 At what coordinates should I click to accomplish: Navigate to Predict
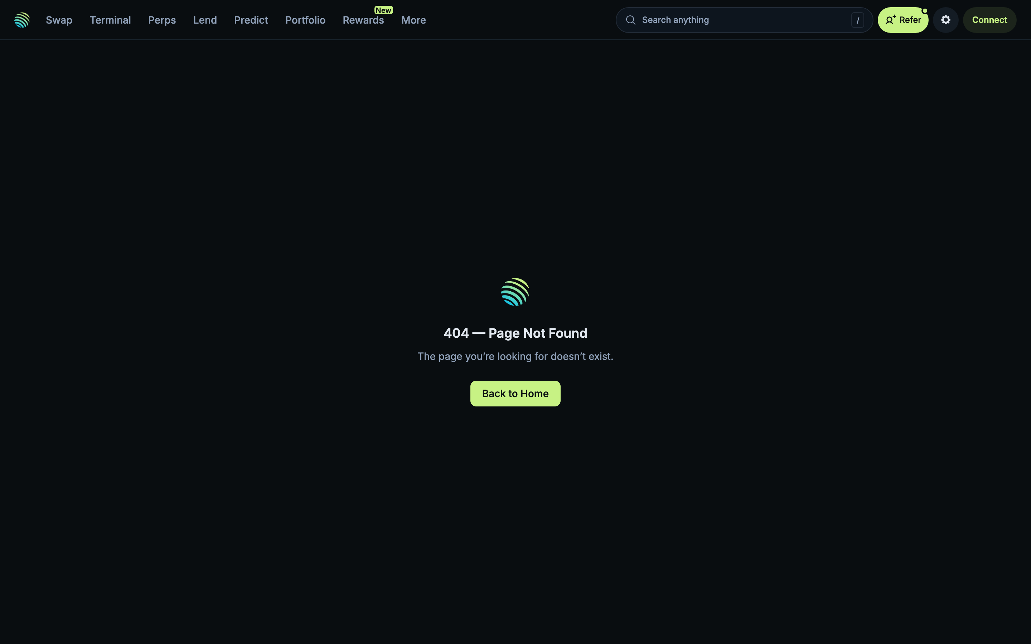[x=251, y=20]
